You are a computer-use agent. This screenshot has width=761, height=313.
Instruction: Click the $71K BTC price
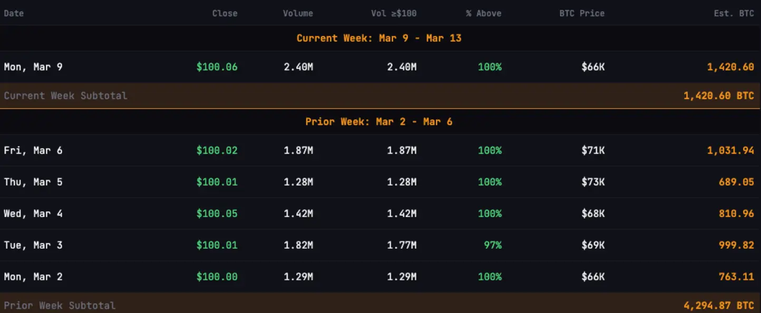pyautogui.click(x=593, y=150)
